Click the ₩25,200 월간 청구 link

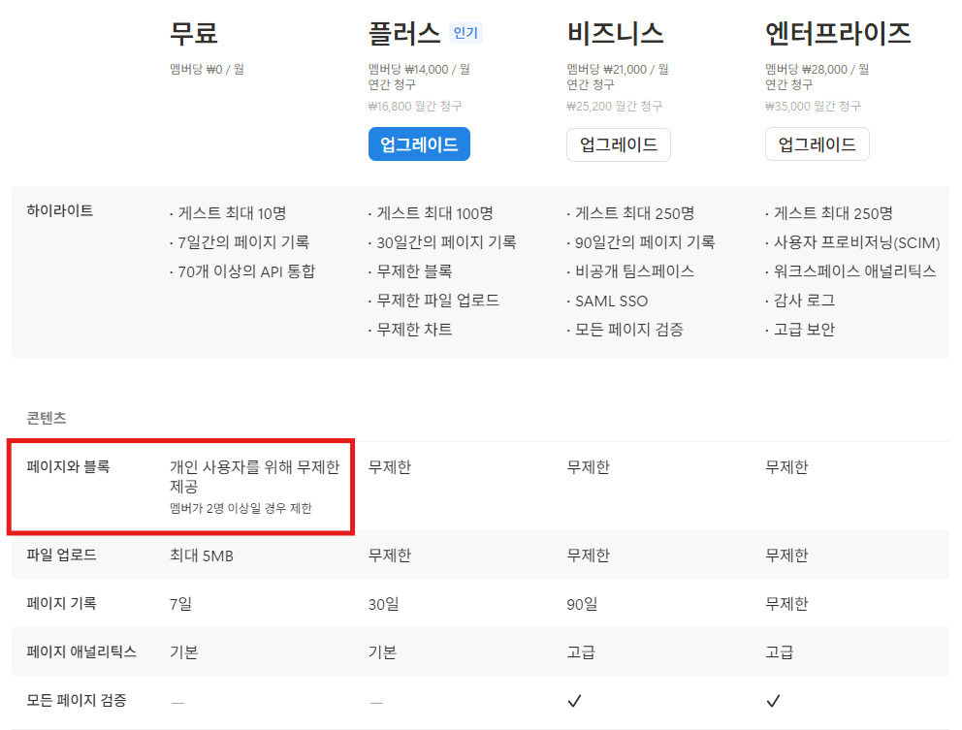coord(619,101)
